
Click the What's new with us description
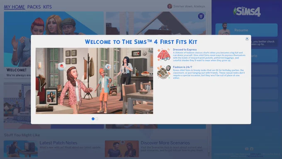click(x=70, y=147)
